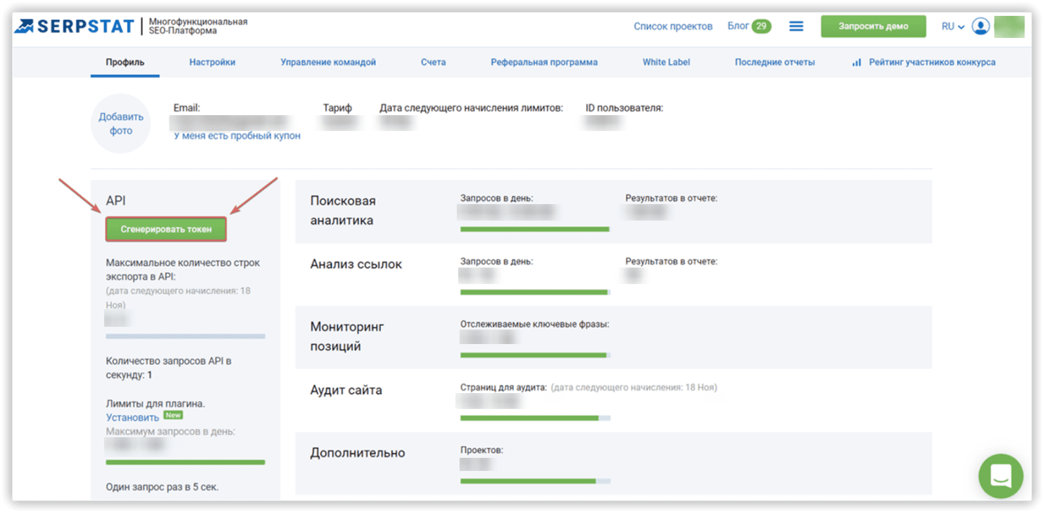Click the New badge next to Установить
1044x513 pixels.
(173, 416)
